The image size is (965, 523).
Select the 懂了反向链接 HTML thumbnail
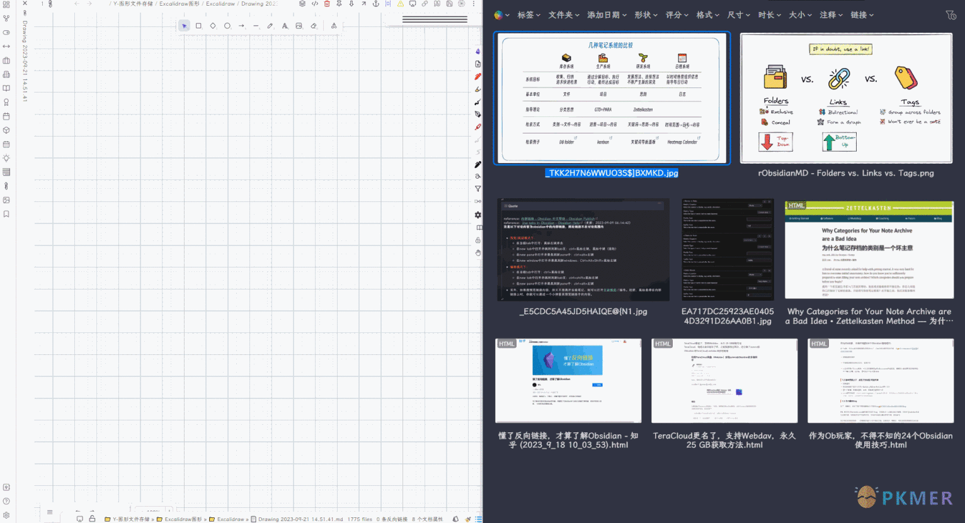pyautogui.click(x=568, y=381)
